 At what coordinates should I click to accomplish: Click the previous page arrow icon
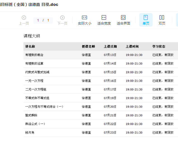point(24,18)
